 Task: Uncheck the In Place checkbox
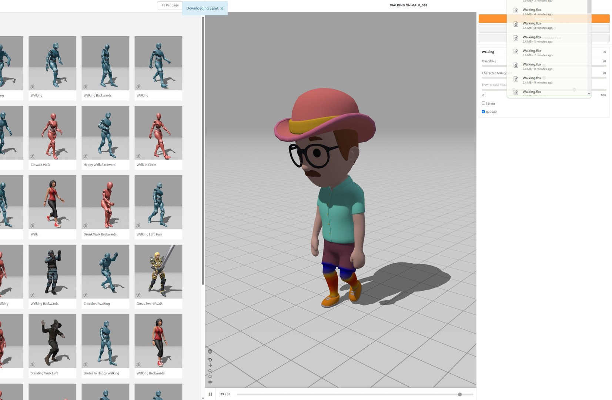click(483, 111)
